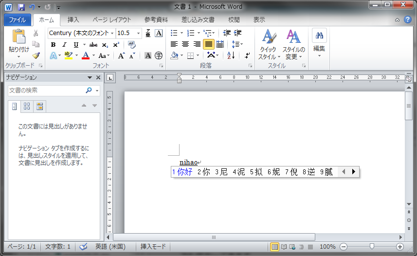Click the strikethrough abc icon
This screenshot has width=417, height=256.
coord(93,44)
